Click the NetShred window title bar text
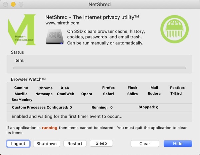The width and height of the screenshot is (200, 155). pyautogui.click(x=100, y=5)
